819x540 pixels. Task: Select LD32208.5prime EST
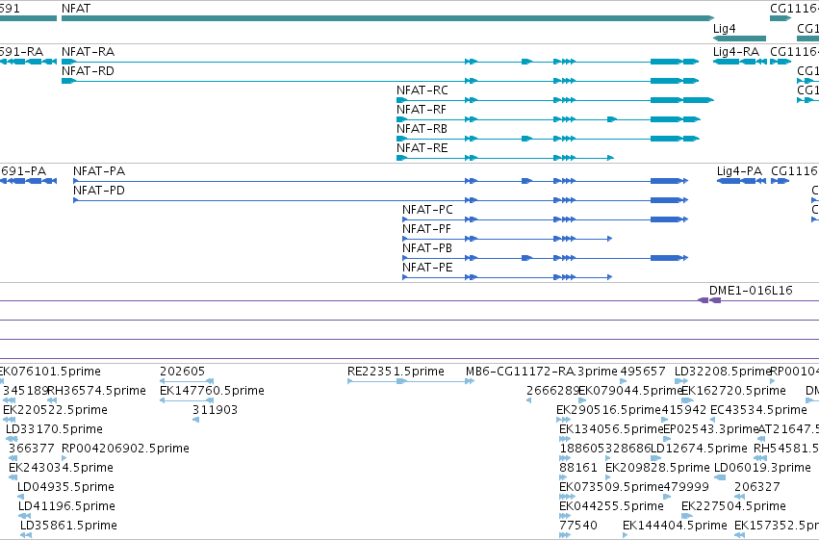coord(723,372)
